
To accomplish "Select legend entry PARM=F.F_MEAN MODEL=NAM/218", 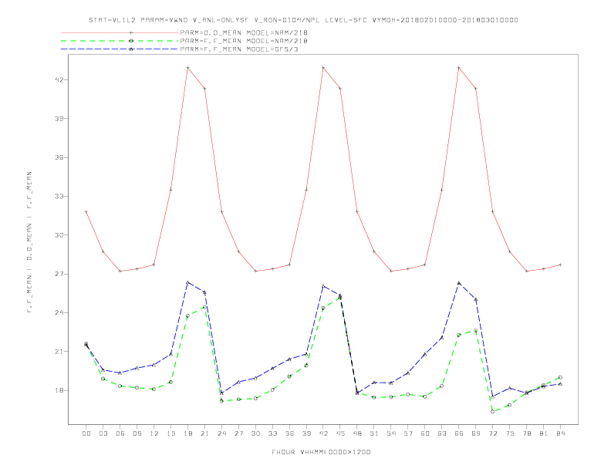I will pyautogui.click(x=244, y=41).
